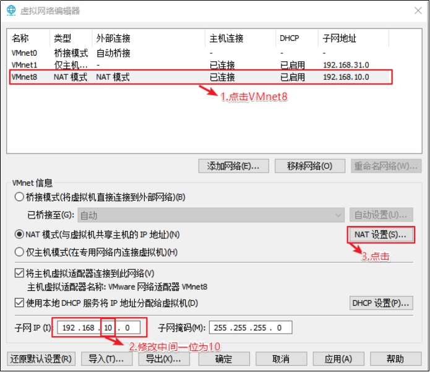Viewport: 430px width, 372px height.
Task: Click the 帮助 button
Action: [x=396, y=359]
